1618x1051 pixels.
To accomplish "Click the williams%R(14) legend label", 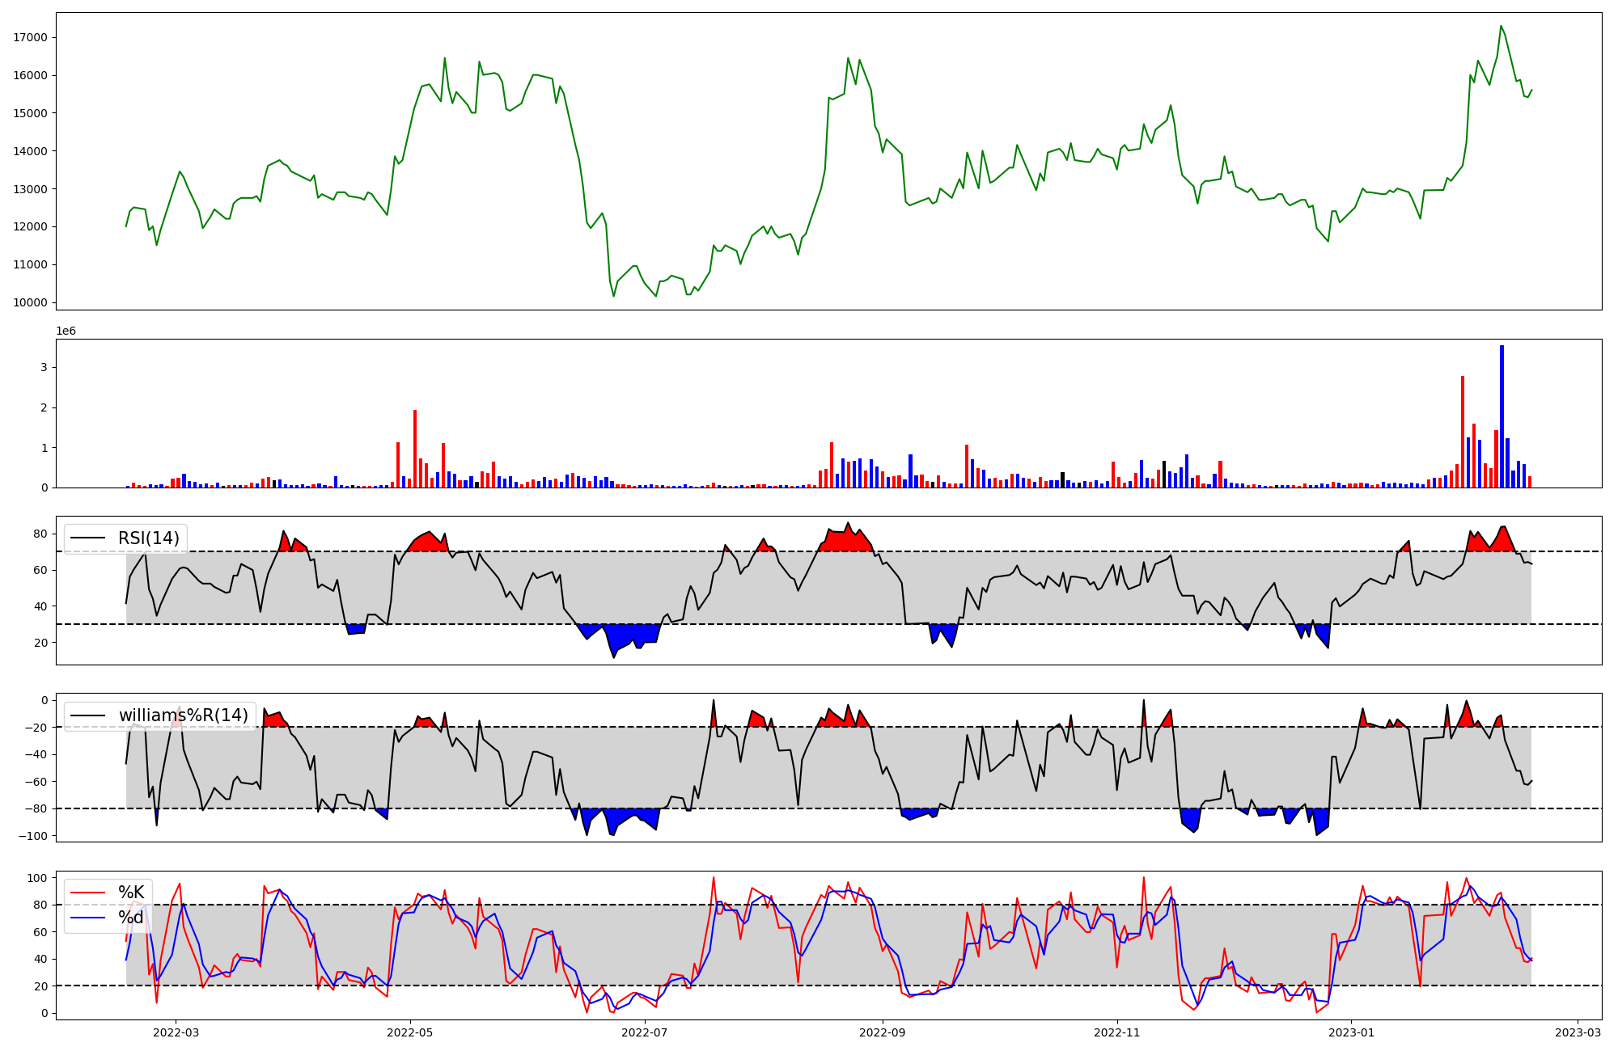I will [183, 715].
